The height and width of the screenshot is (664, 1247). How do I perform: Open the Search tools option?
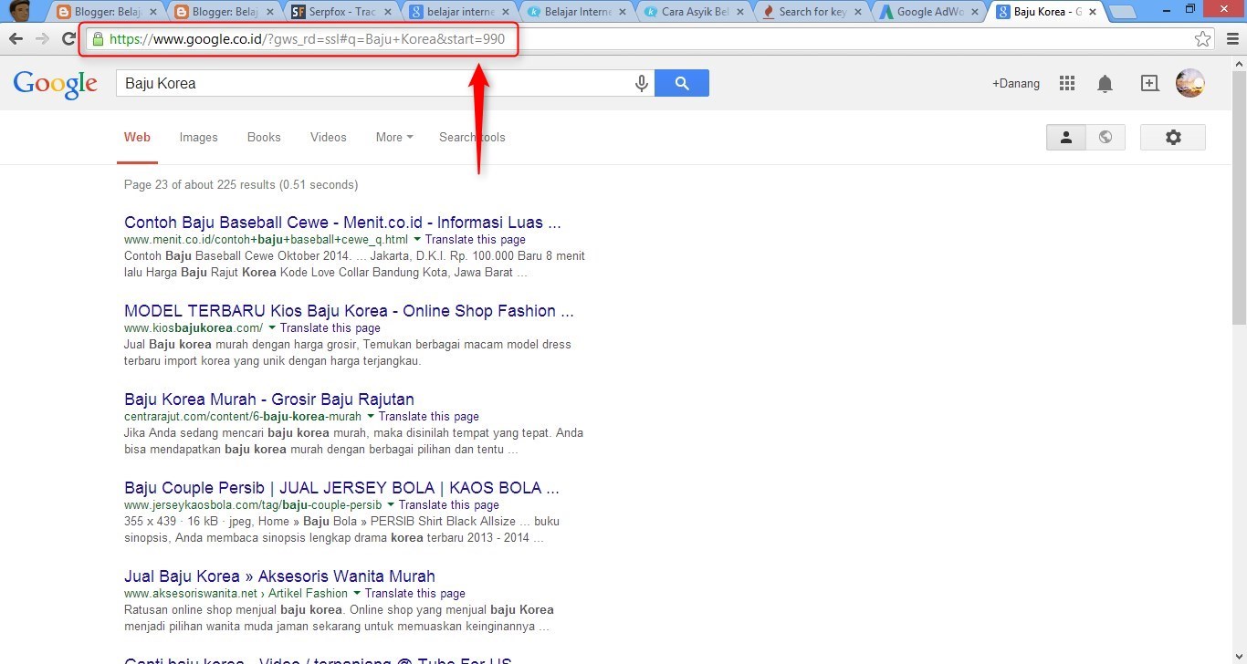(472, 137)
